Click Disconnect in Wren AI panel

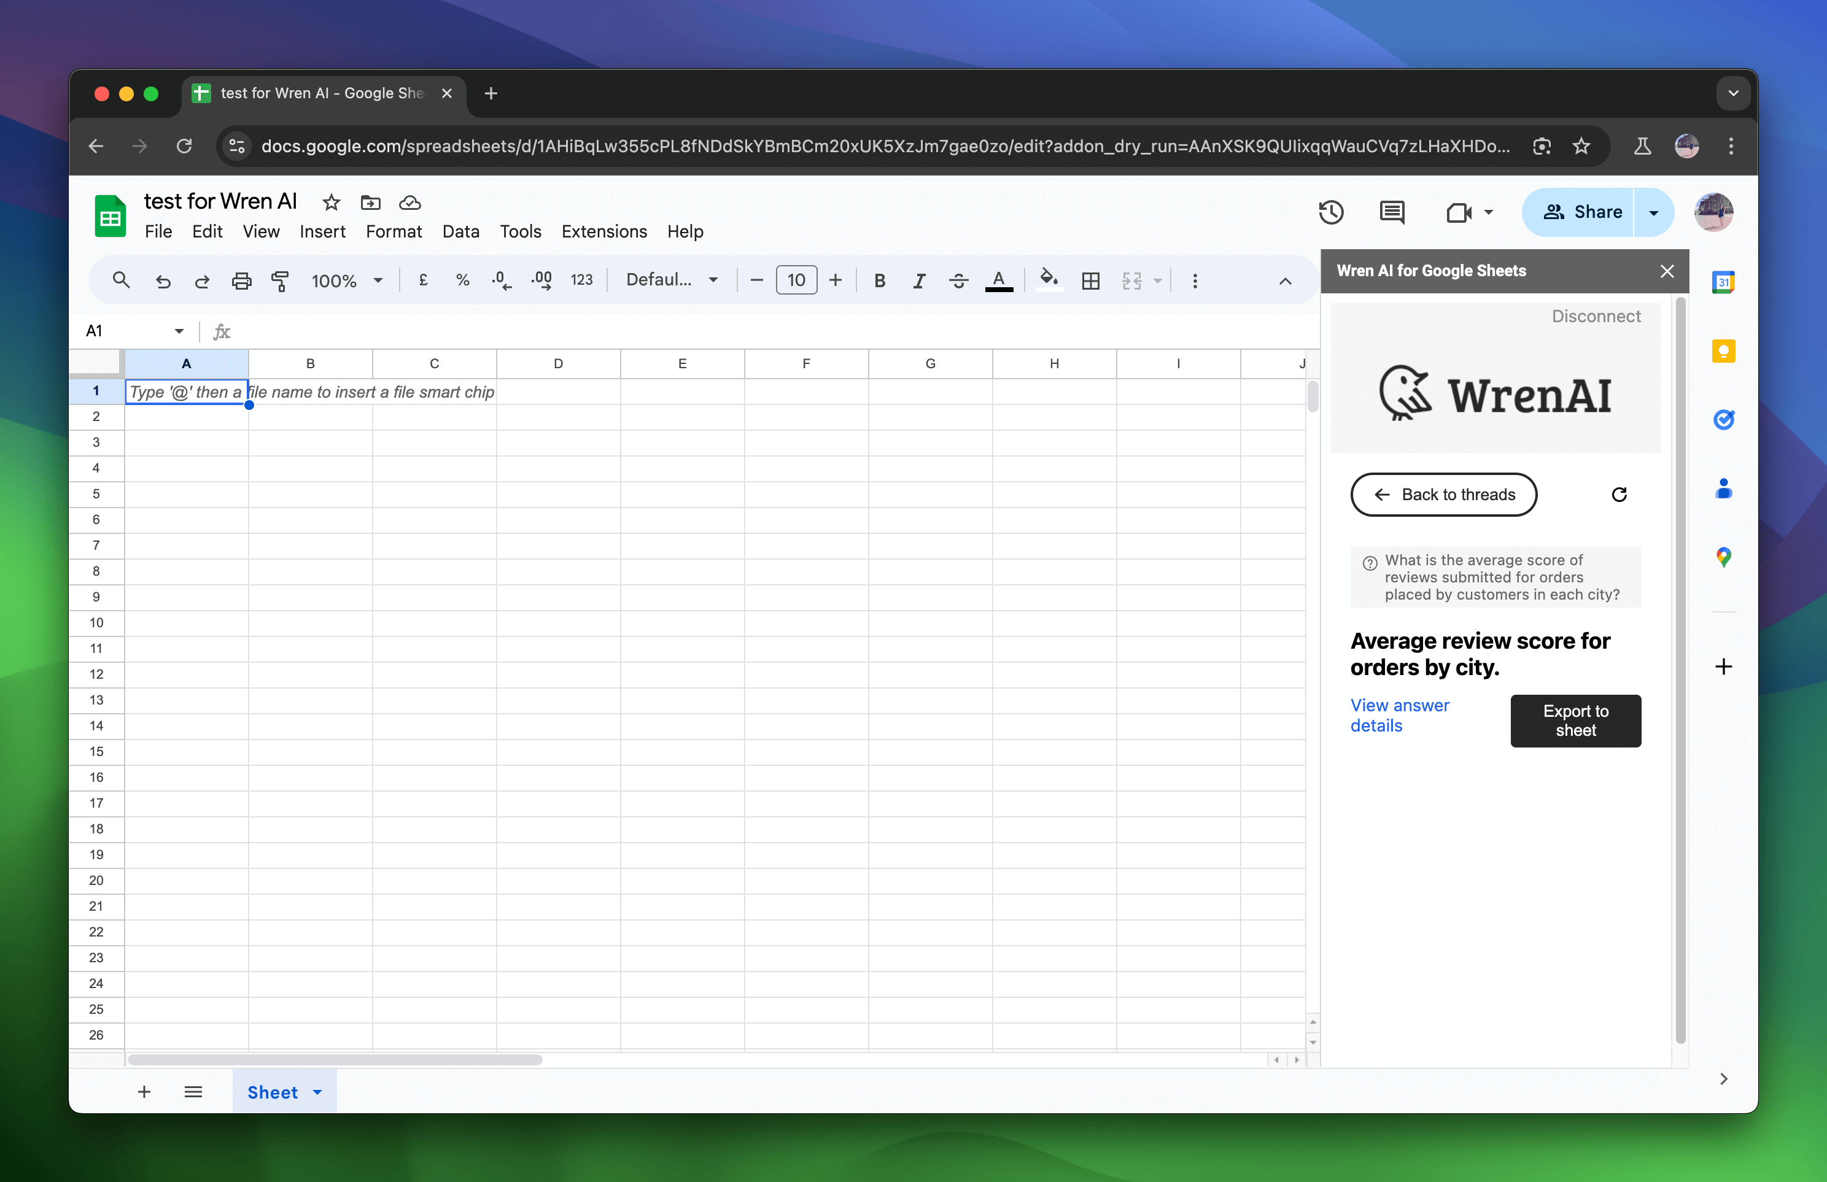pyautogui.click(x=1596, y=316)
